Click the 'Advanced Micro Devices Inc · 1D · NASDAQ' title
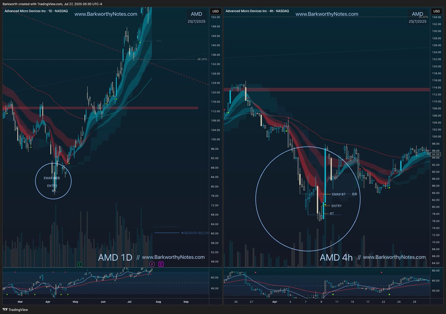 tap(36, 11)
